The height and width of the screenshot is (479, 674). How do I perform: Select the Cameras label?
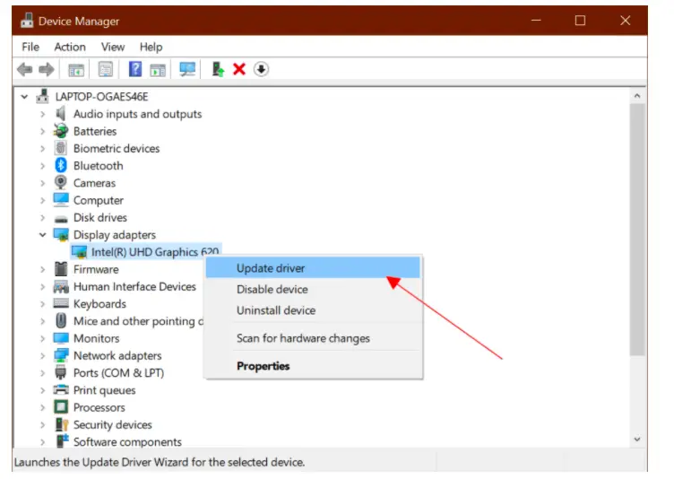point(94,183)
